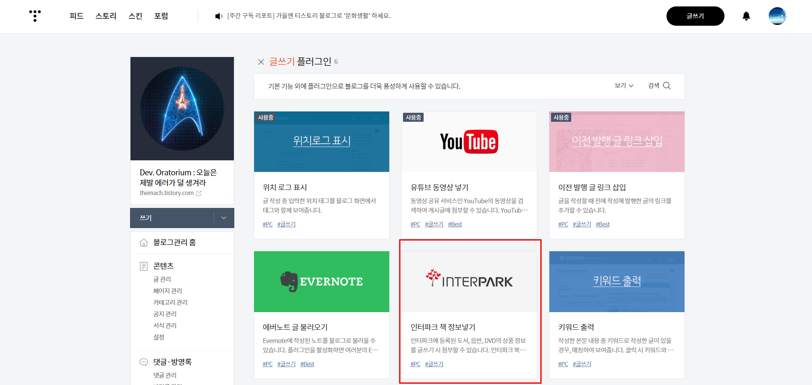Image resolution: width=812 pixels, height=385 pixels.
Task: Click the Tistory logo icon
Action: pyautogui.click(x=35, y=16)
